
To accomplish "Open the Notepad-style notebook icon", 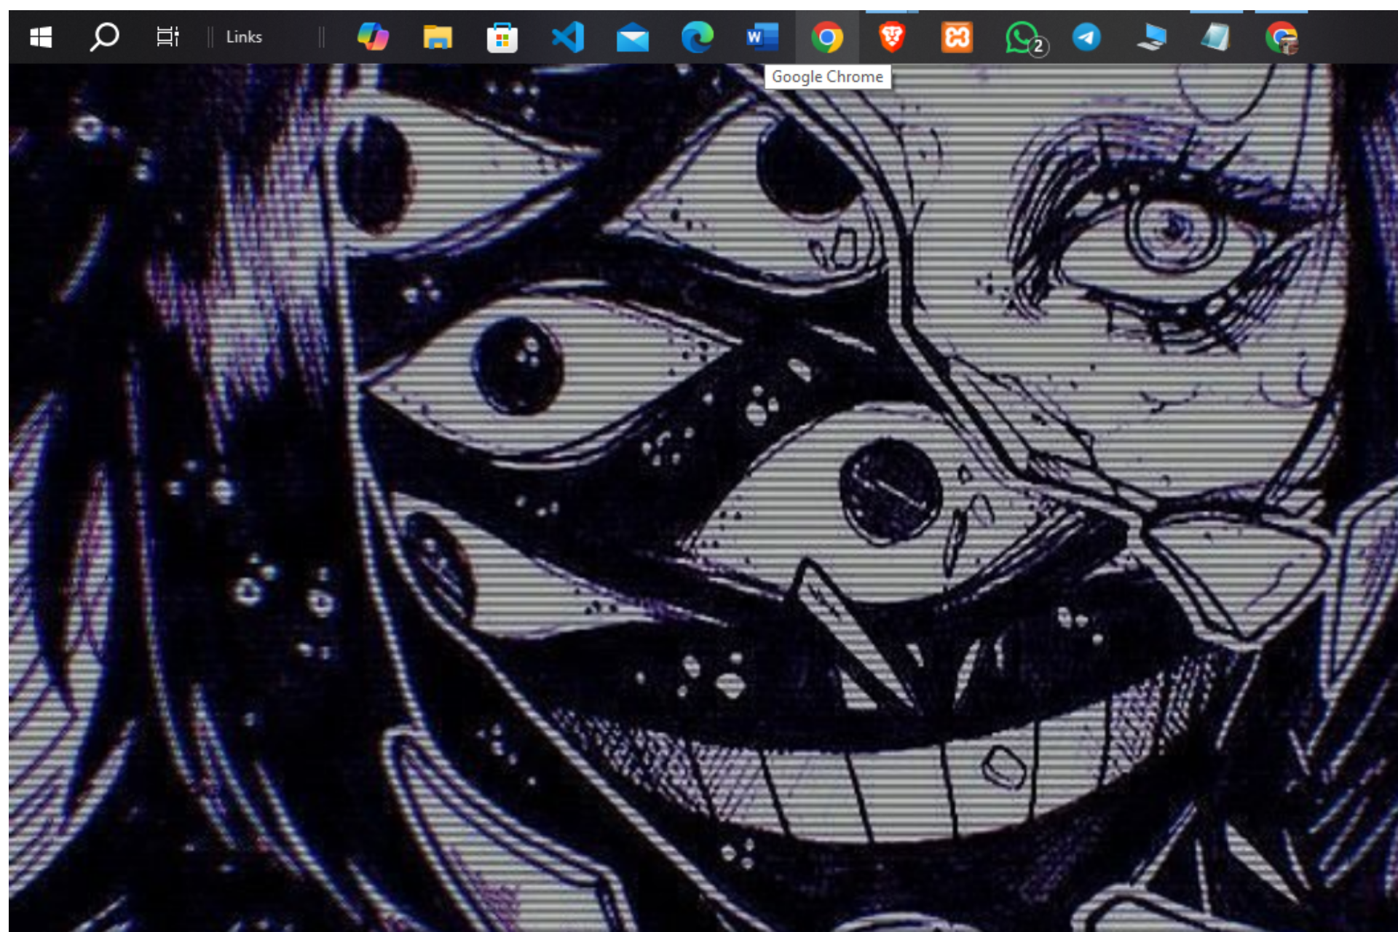I will tap(1216, 37).
